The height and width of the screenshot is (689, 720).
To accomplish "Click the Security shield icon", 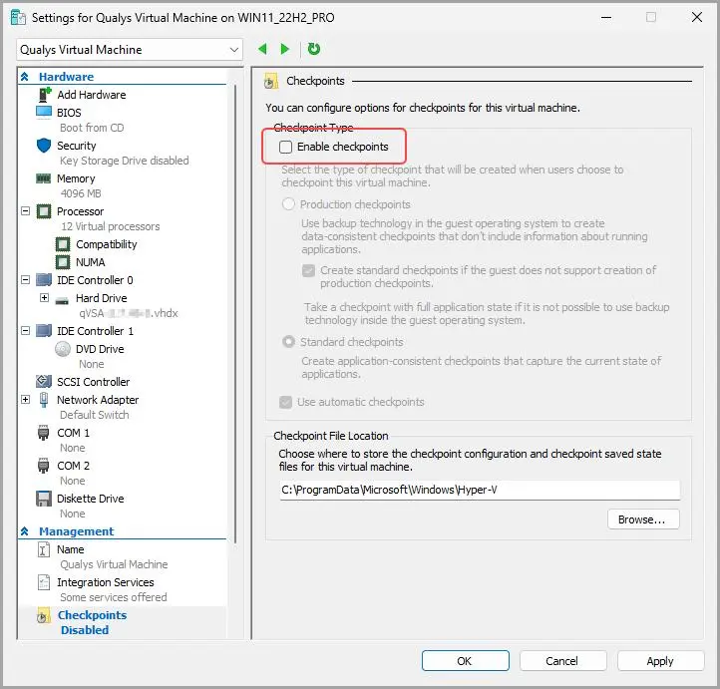I will pyautogui.click(x=44, y=146).
